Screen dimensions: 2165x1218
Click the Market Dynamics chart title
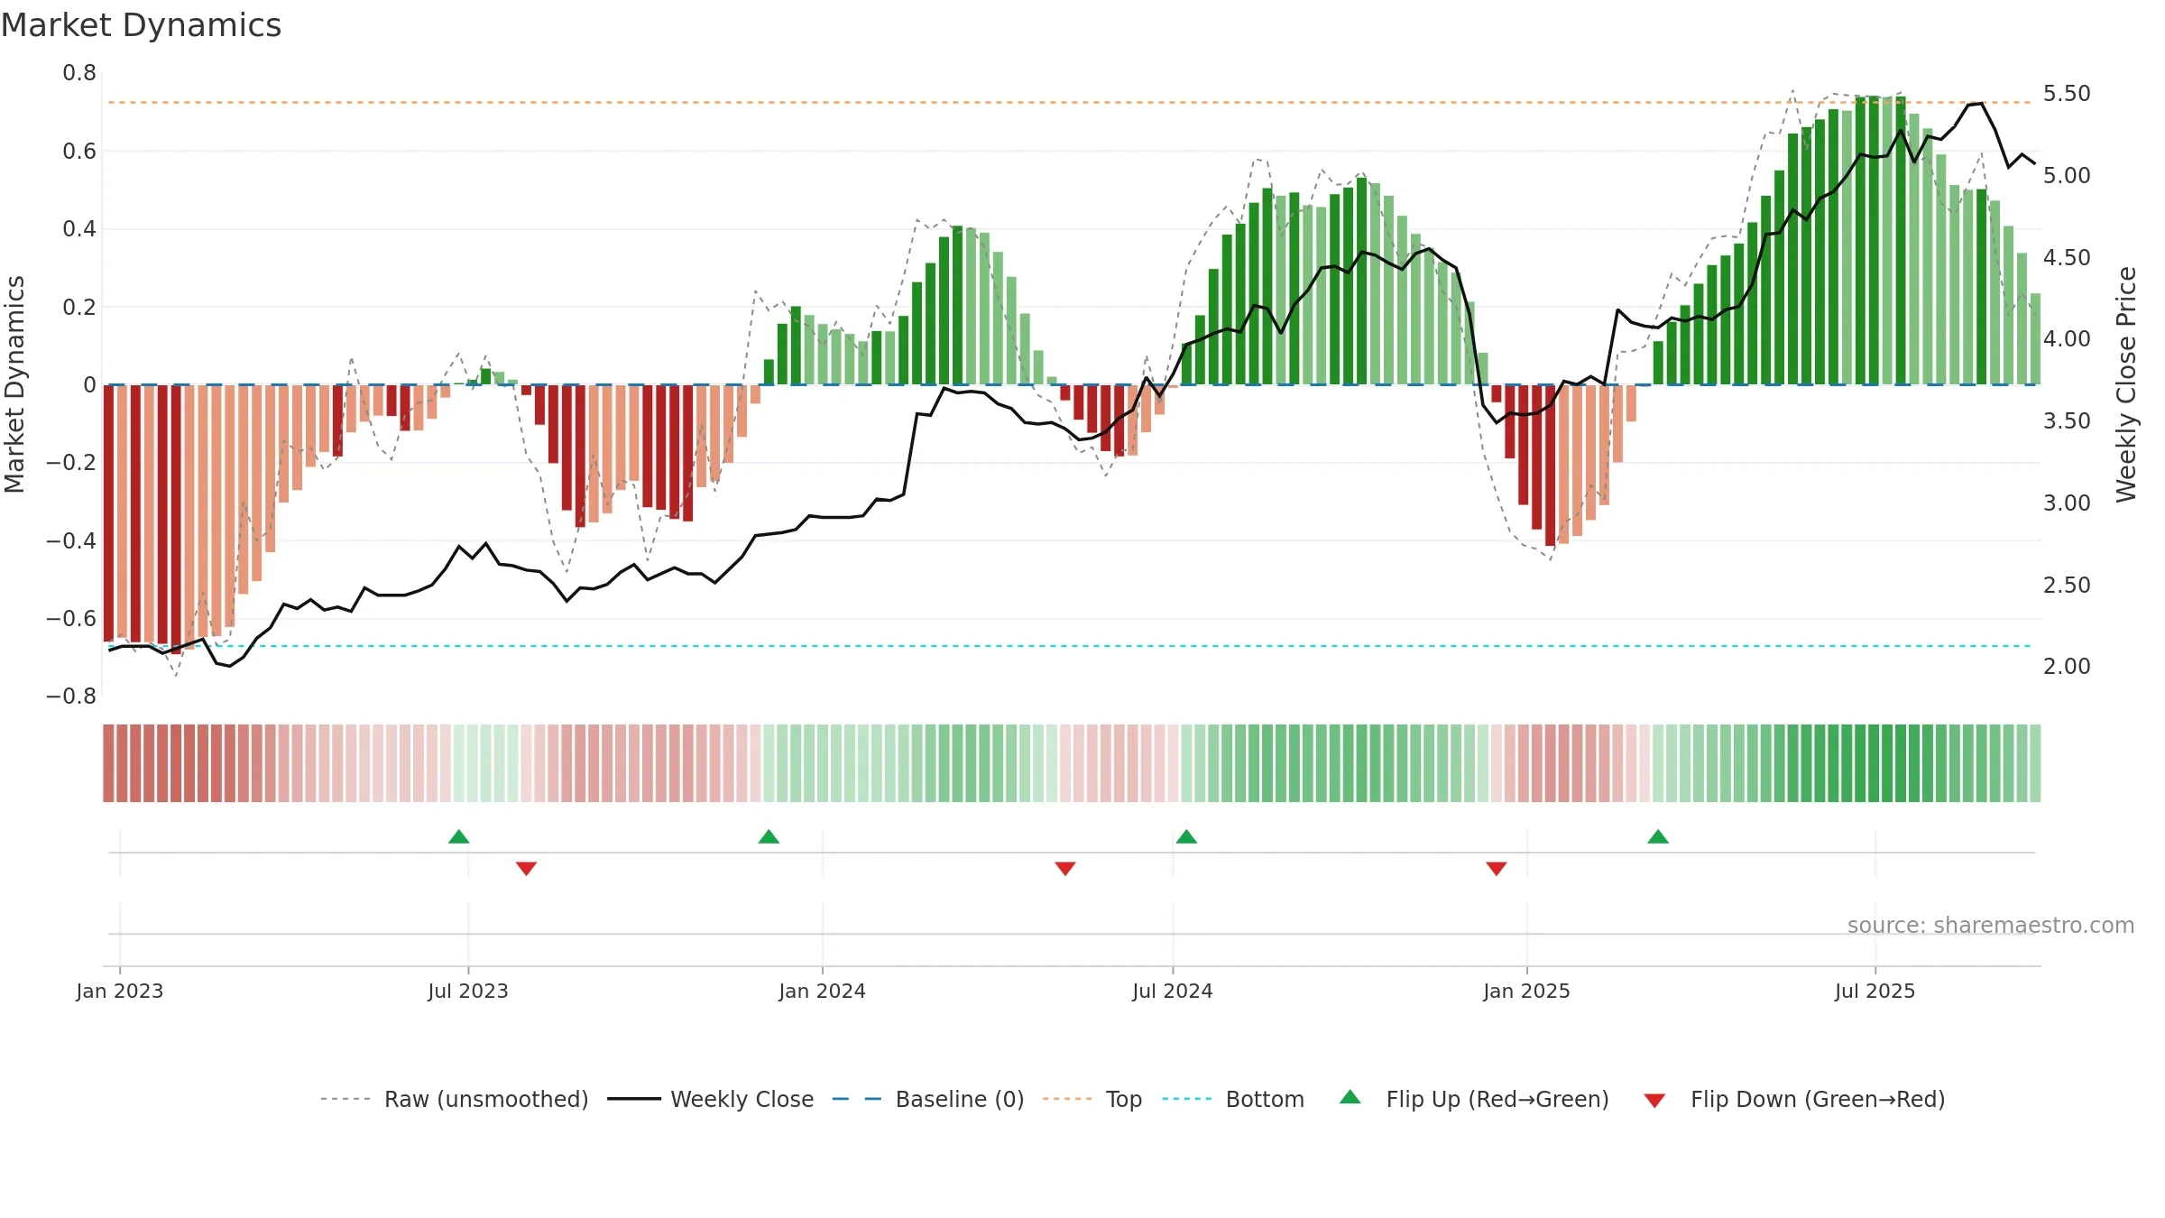141,25
